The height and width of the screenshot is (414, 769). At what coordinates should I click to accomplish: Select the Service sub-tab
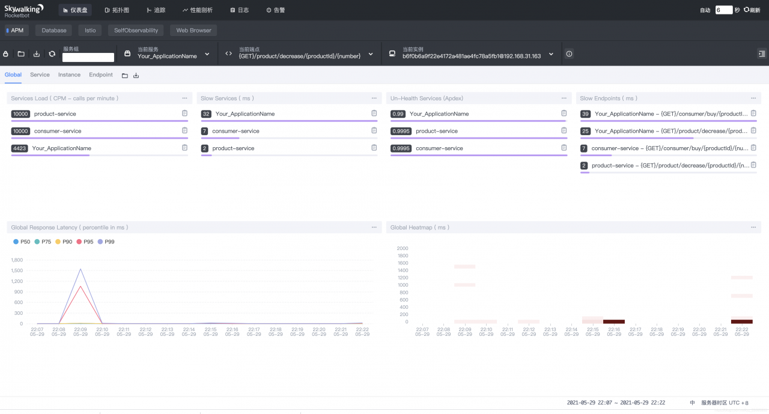[x=40, y=75]
